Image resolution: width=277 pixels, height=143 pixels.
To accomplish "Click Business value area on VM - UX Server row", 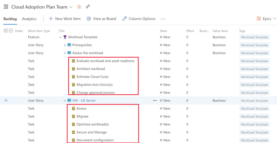I will click(219, 100).
